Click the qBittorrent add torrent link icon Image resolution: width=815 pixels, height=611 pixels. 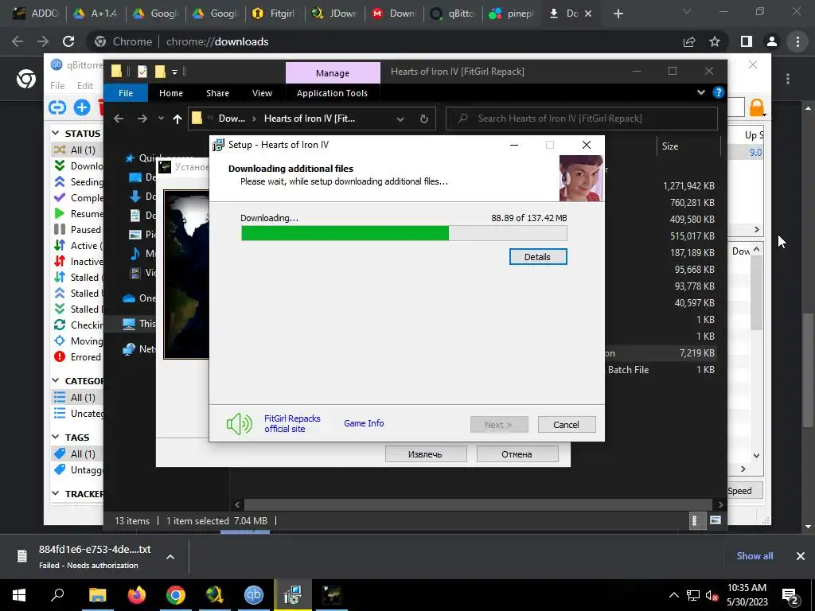[x=57, y=107]
